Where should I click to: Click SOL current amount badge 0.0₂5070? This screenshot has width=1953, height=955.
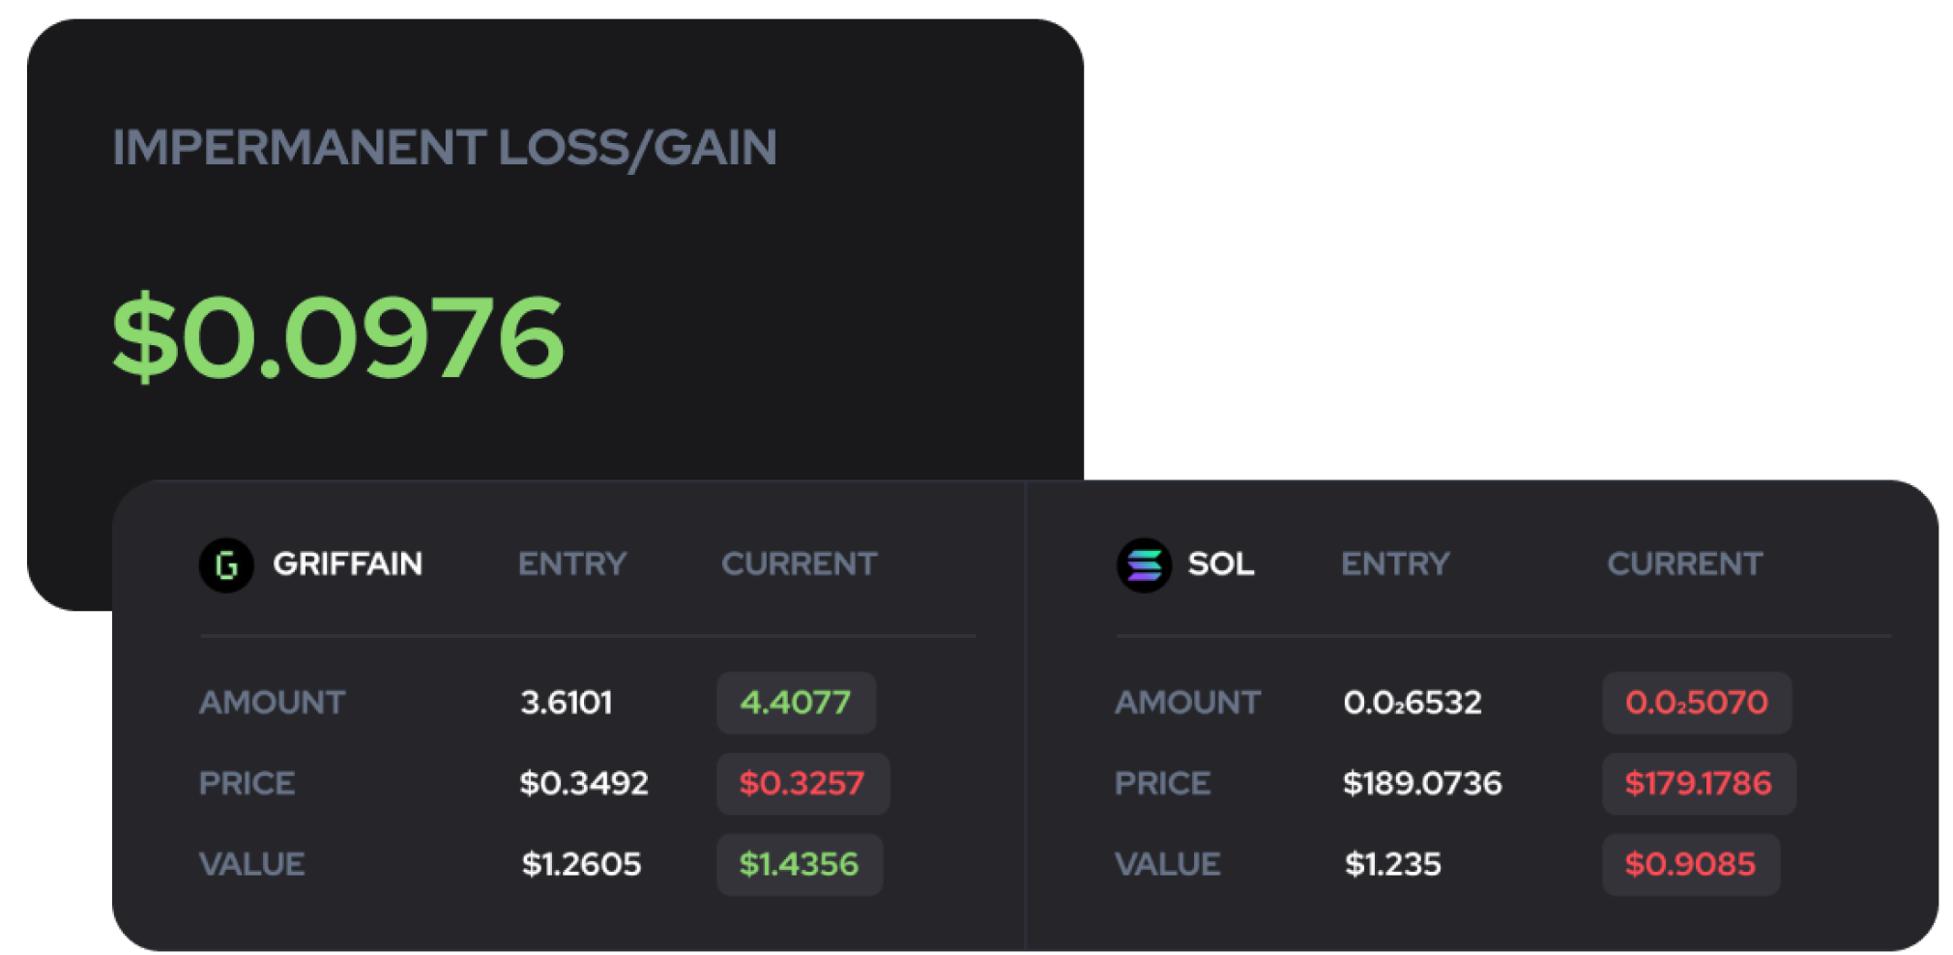[1696, 702]
